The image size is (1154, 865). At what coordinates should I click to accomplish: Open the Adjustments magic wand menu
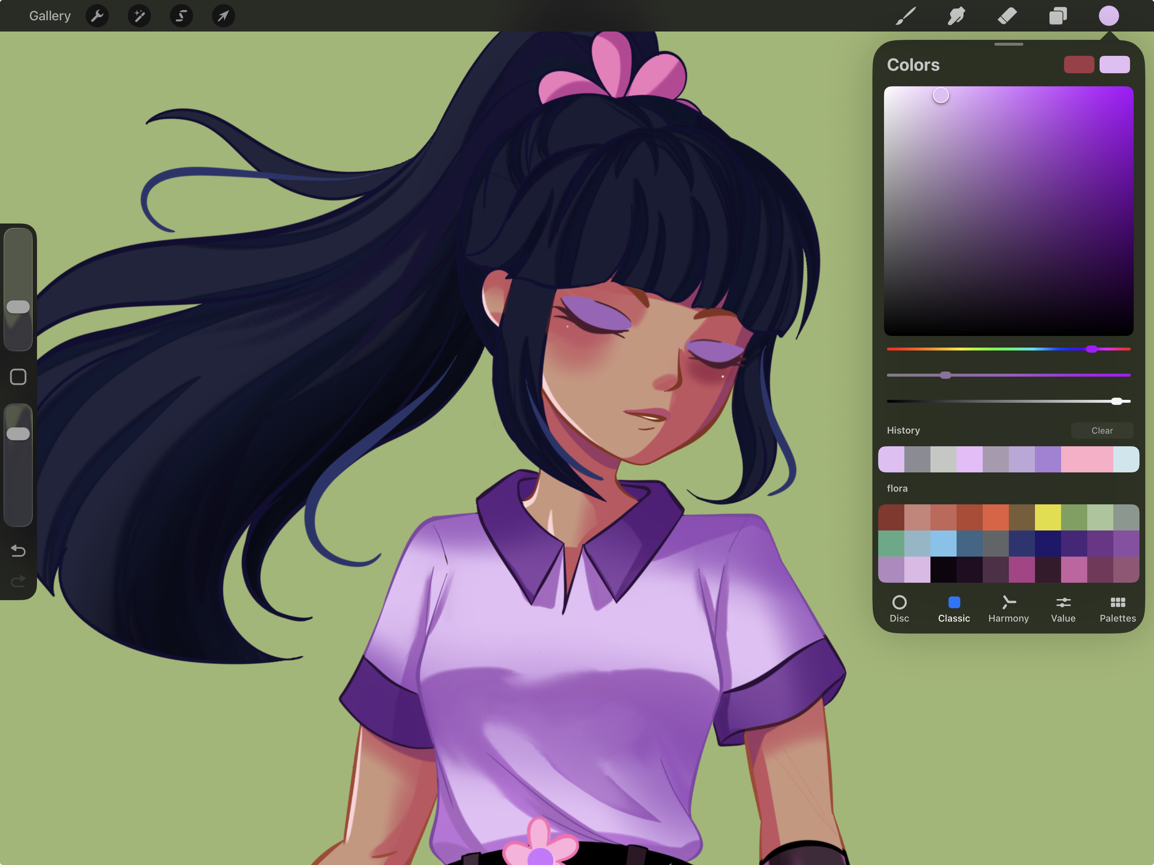pos(139,16)
